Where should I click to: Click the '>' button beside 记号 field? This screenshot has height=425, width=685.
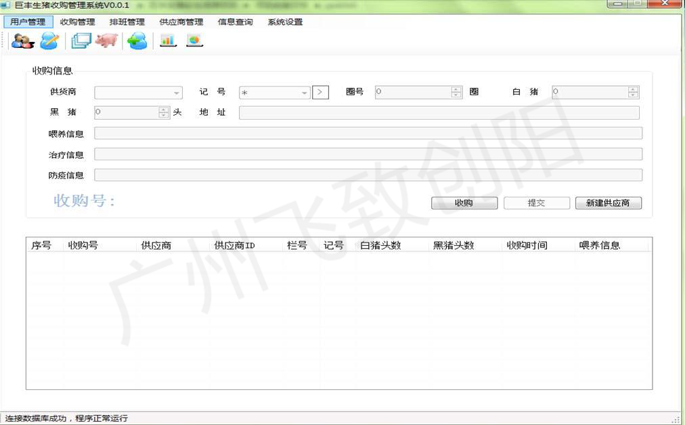coord(321,93)
